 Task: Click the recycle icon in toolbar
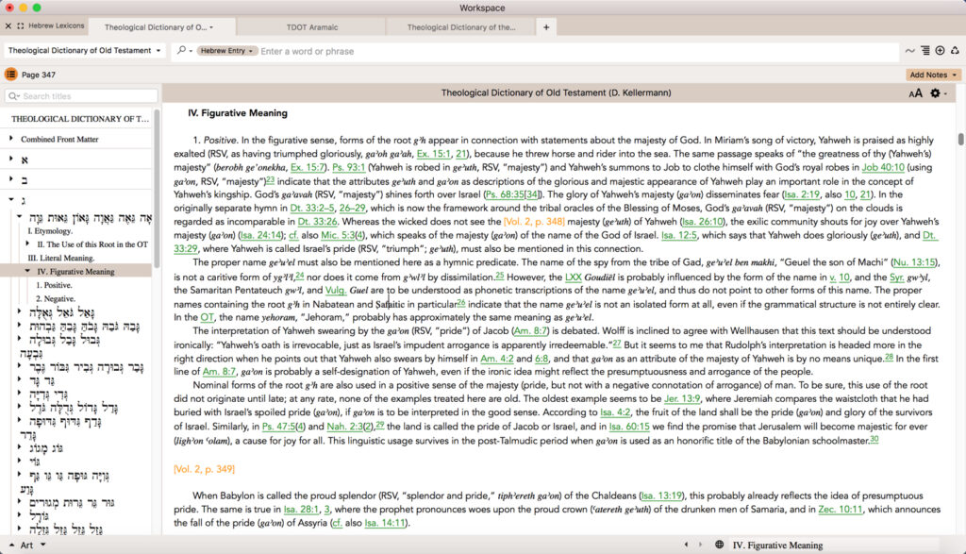(955, 51)
